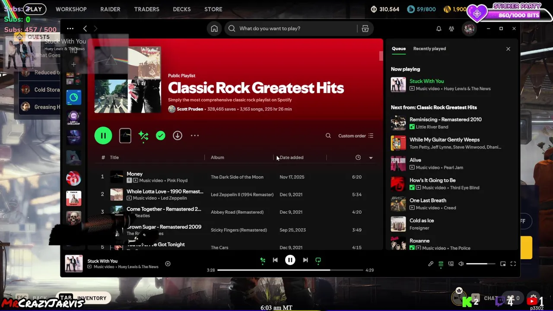Toggle Smart Shuffle in playlist header
Viewport: 553px width, 311px height.
[x=143, y=136]
